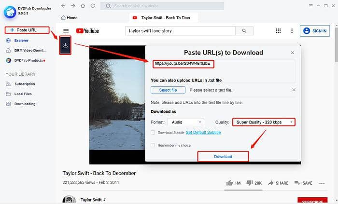Screen dimensions: 338x204
Task: Click the Select file button
Action: 168,90
